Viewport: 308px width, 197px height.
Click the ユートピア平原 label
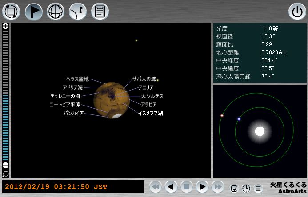click(65, 105)
